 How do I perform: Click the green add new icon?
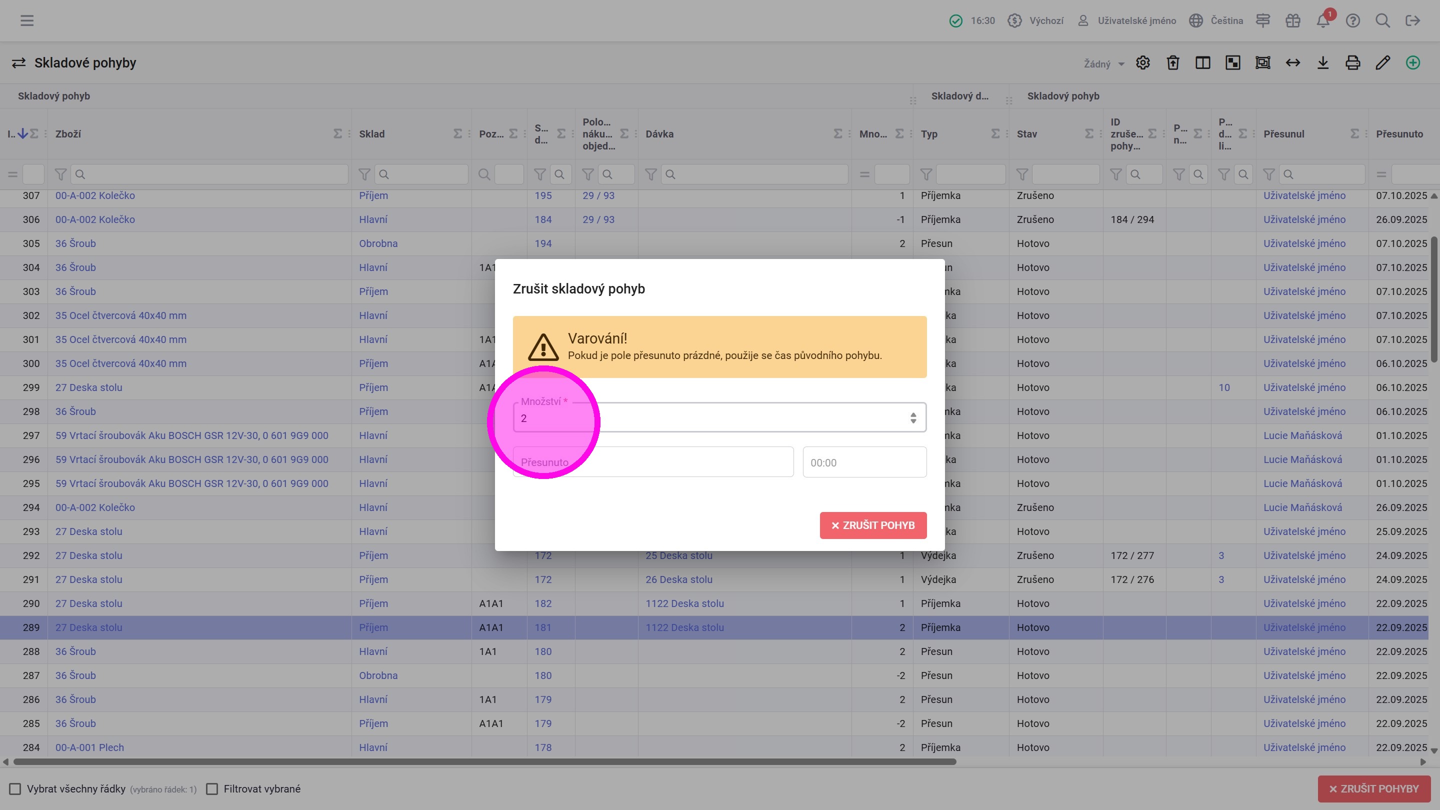pos(1412,62)
